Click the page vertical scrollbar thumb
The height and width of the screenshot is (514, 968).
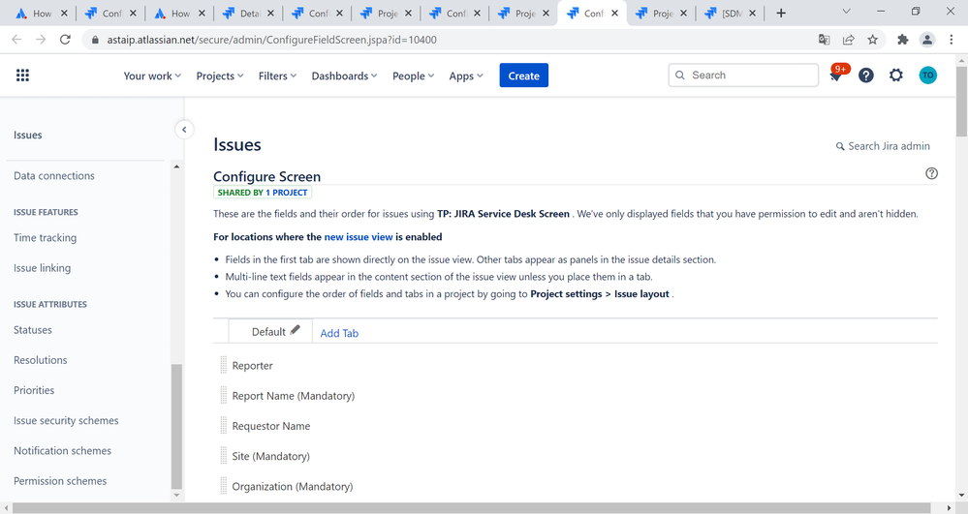click(x=962, y=100)
